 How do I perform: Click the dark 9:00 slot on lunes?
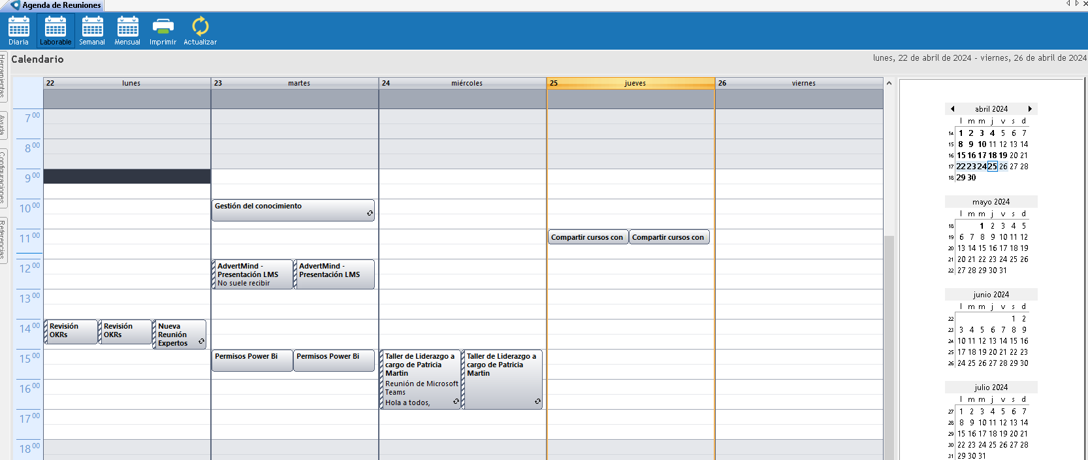coord(127,176)
